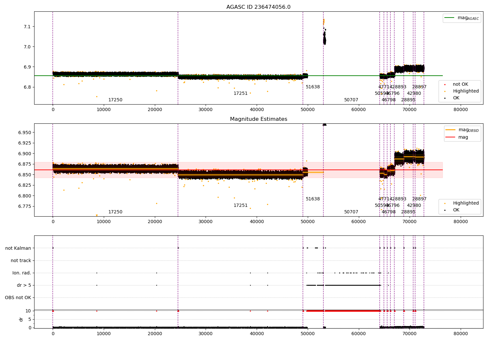This screenshot has width=488, height=341.
Task: Click the 6.8 y-axis tick in top plot
Action: 27,87
